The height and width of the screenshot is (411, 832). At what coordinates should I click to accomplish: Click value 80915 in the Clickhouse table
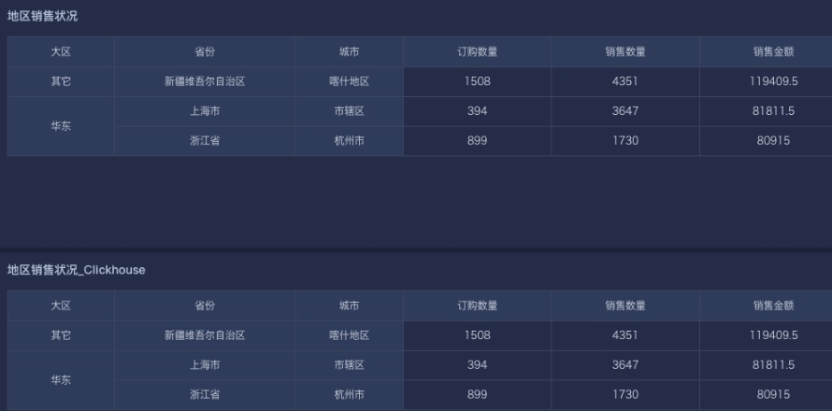(x=773, y=394)
